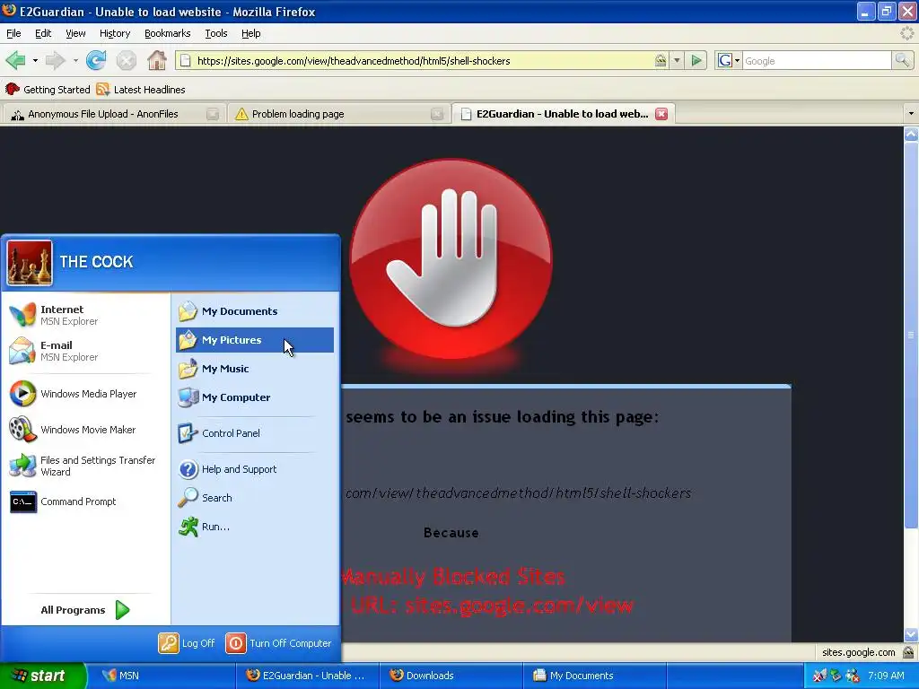The height and width of the screenshot is (689, 919).
Task: Open My Music
Action: (x=254, y=369)
